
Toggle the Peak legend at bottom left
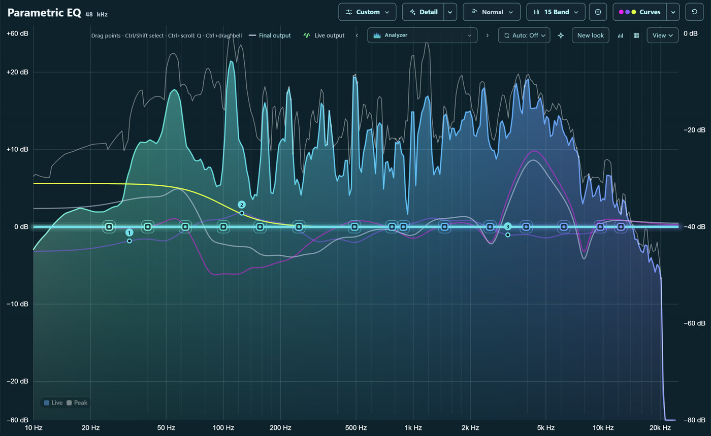pyautogui.click(x=77, y=403)
